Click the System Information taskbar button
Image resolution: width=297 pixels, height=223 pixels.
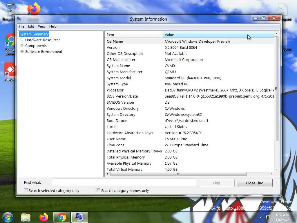tap(79, 217)
